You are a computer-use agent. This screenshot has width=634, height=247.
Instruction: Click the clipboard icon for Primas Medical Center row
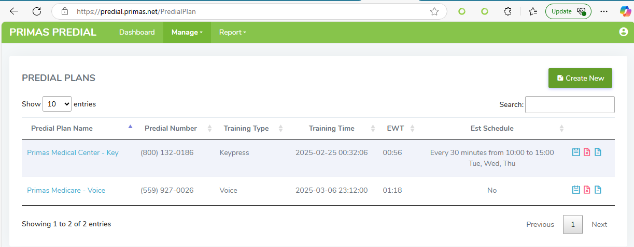tap(575, 152)
